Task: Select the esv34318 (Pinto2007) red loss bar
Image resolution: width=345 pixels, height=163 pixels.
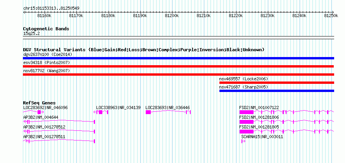Action: (178, 66)
